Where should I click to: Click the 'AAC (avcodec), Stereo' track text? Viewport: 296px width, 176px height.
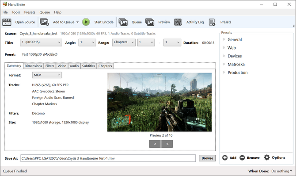coord(49,91)
